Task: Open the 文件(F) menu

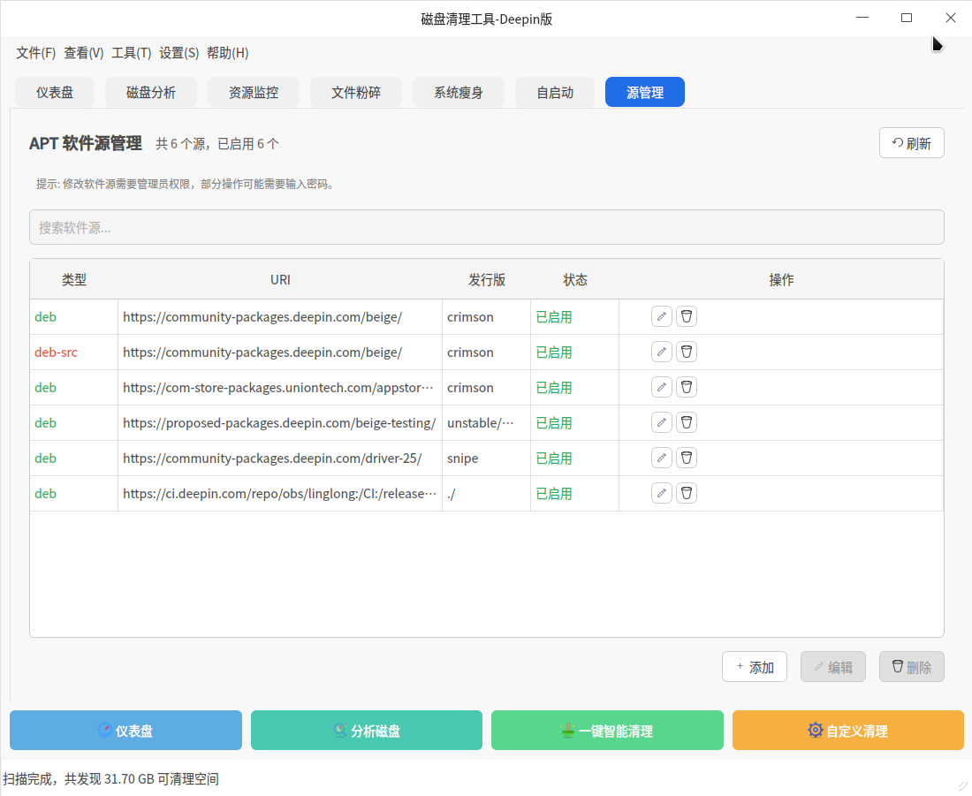Action: (x=35, y=53)
